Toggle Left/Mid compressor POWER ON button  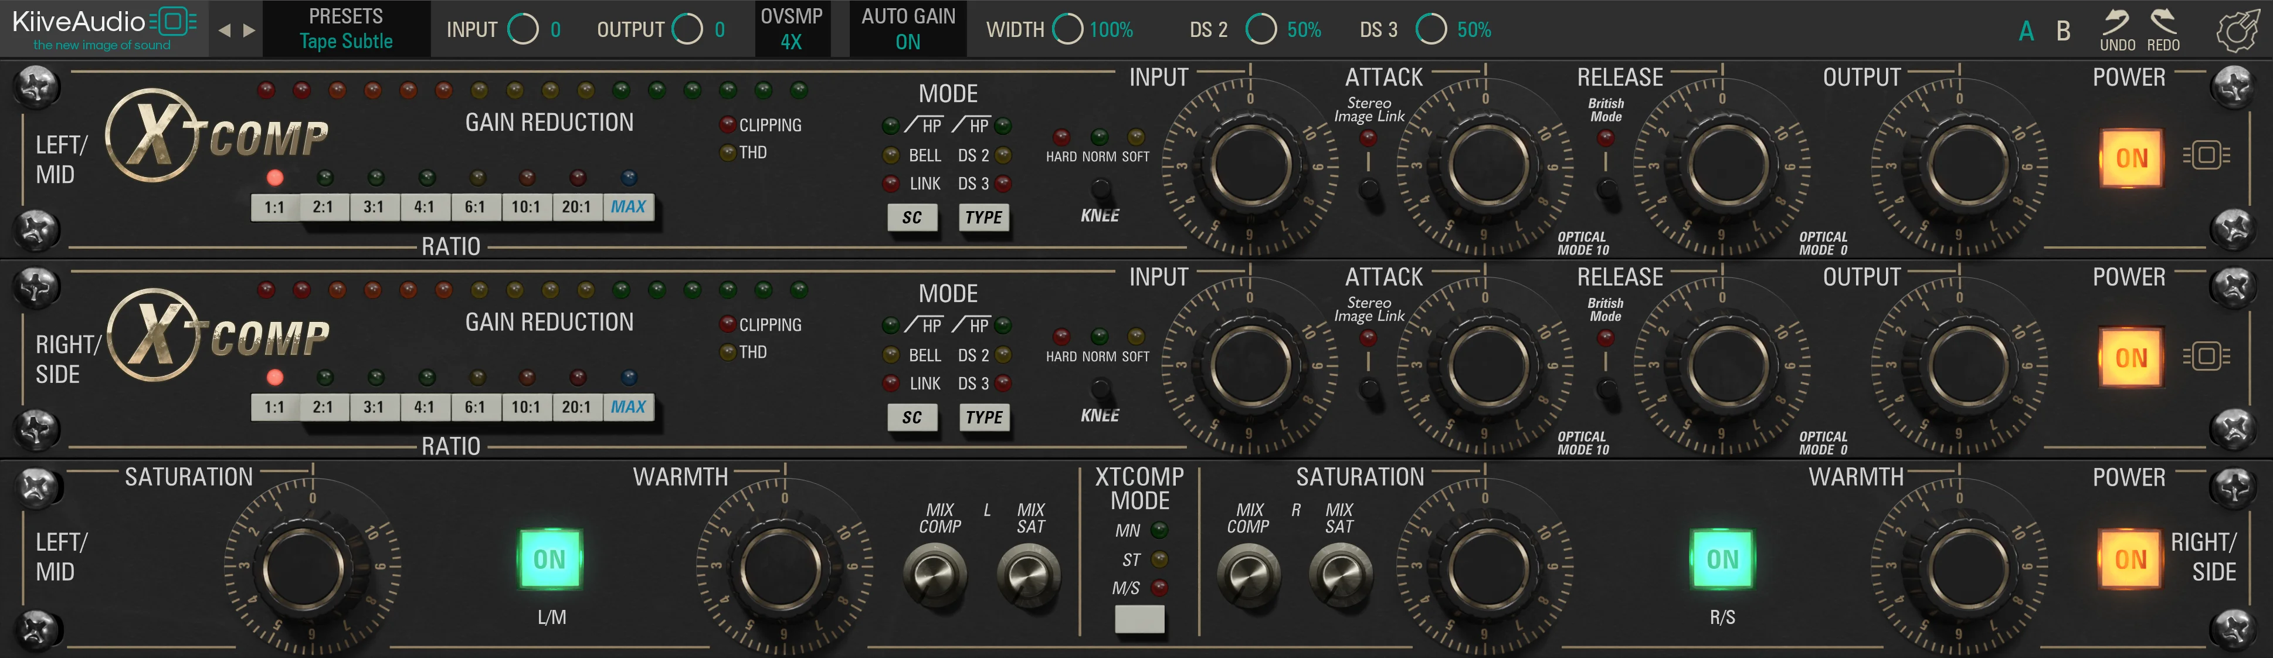2131,158
